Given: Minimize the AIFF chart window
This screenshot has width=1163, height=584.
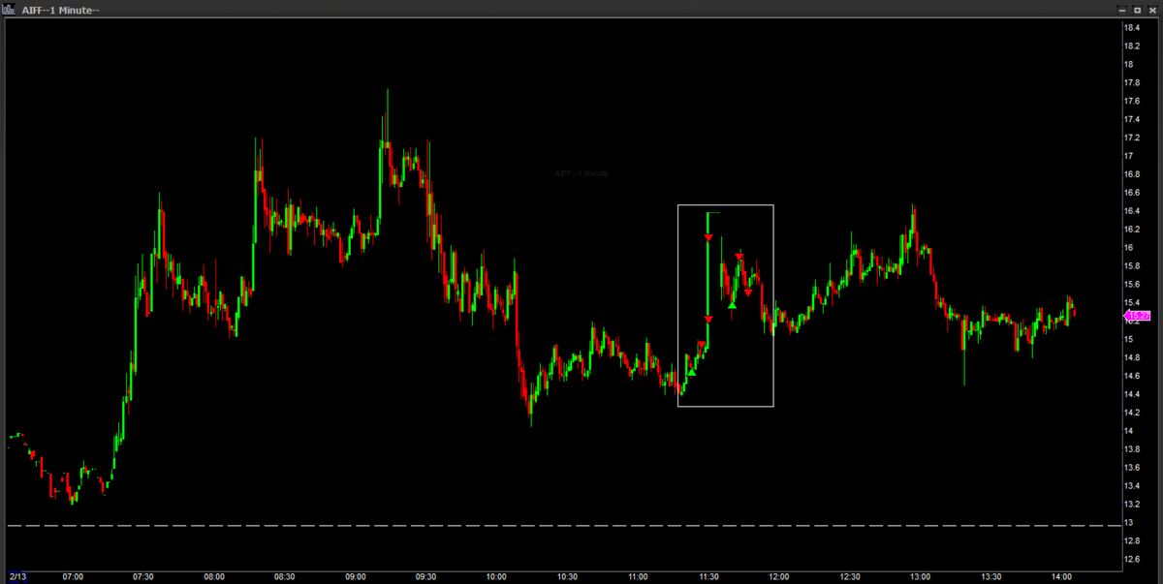Looking at the screenshot, I should 1122,9.
